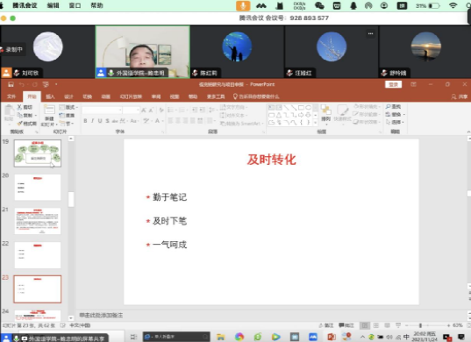The width and height of the screenshot is (471, 342).
Task: Toggle Normal view button in status bar
Action: (x=365, y=325)
